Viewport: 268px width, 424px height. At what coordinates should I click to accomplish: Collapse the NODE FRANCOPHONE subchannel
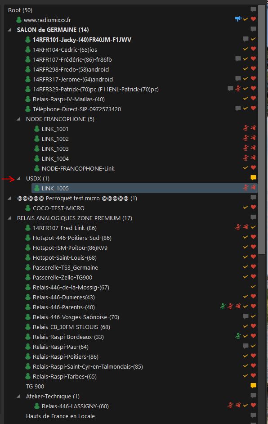point(18,119)
